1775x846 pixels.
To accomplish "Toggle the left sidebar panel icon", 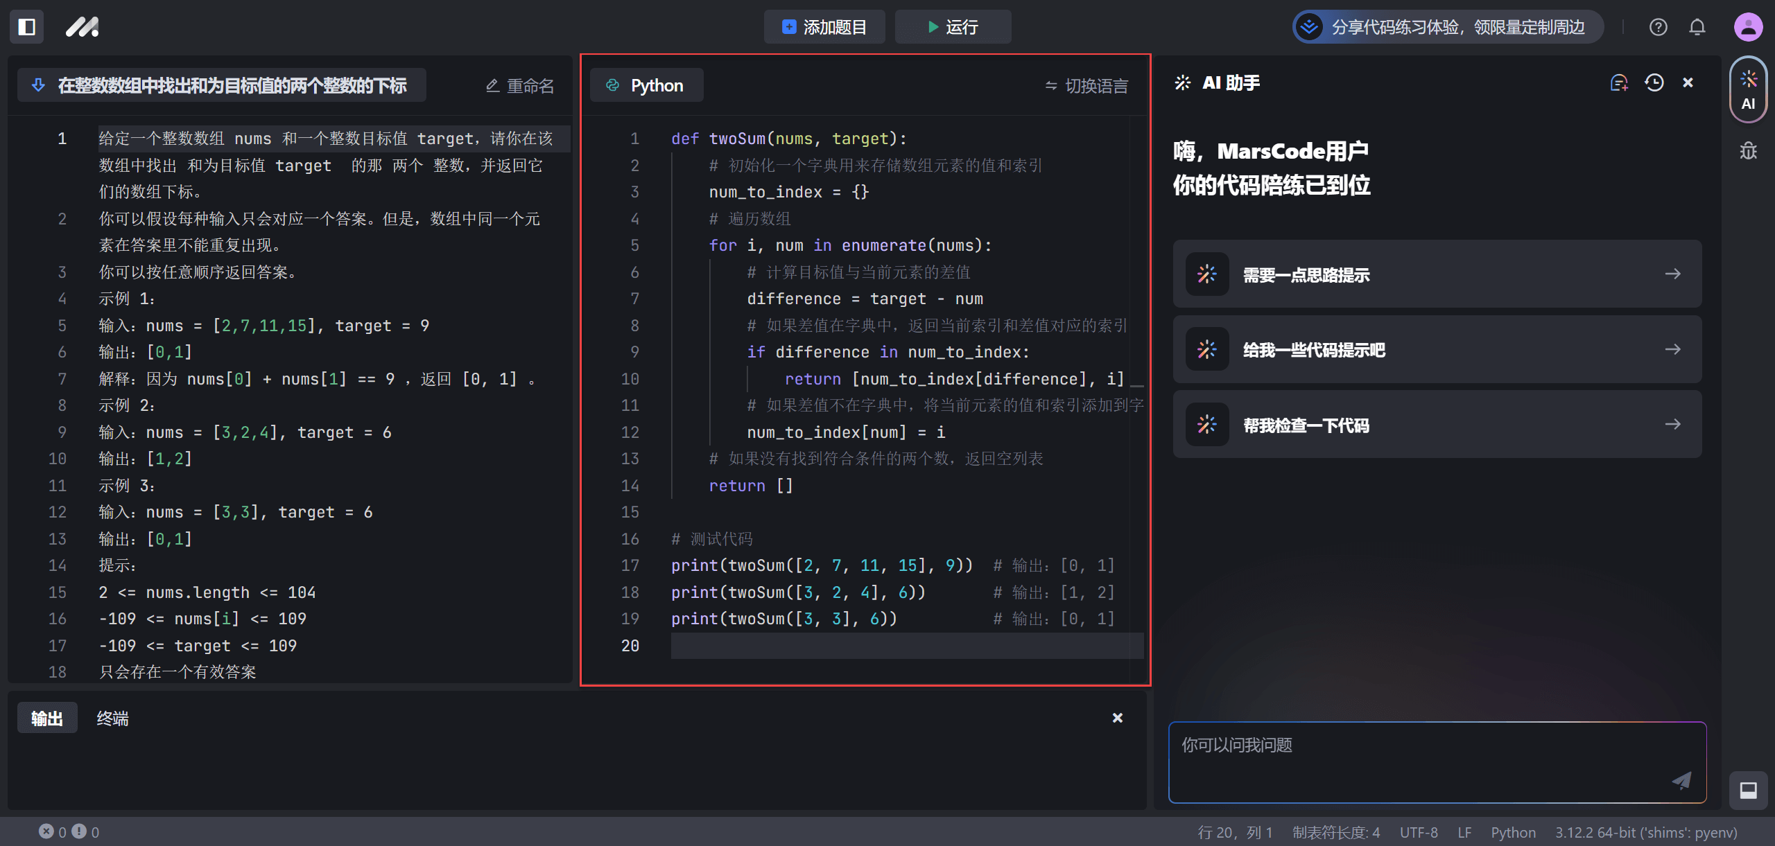I will (x=26, y=27).
